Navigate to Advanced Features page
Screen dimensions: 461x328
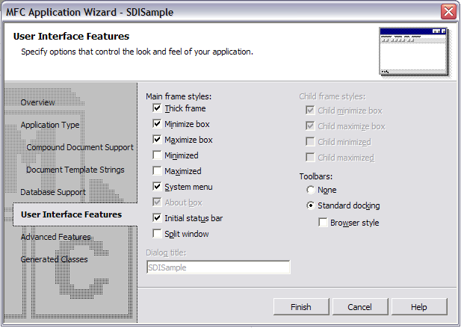[x=55, y=237]
